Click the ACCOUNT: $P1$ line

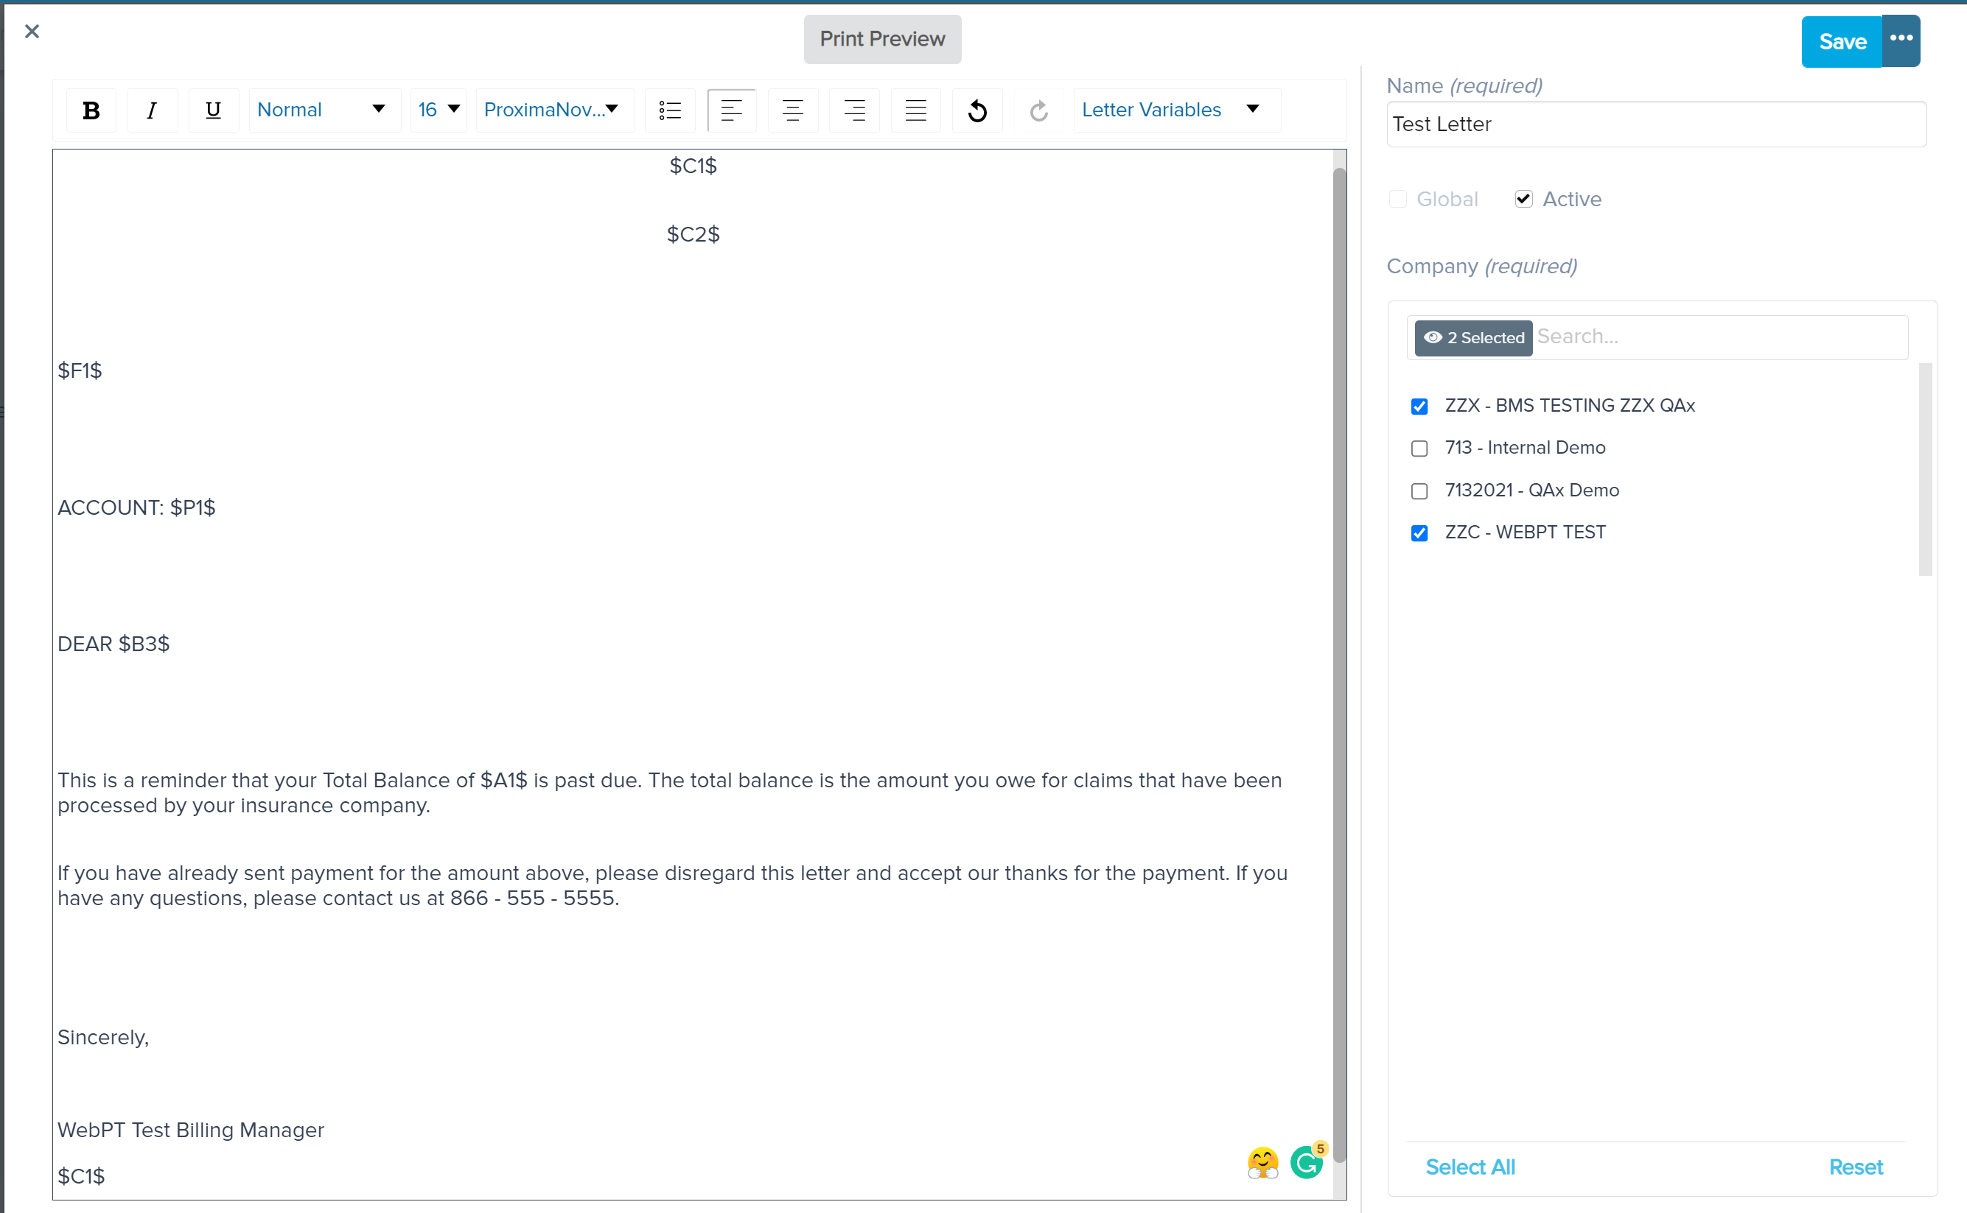click(x=136, y=508)
